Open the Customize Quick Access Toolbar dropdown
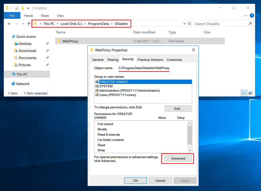This screenshot has height=191, width=261. [x=28, y=8]
